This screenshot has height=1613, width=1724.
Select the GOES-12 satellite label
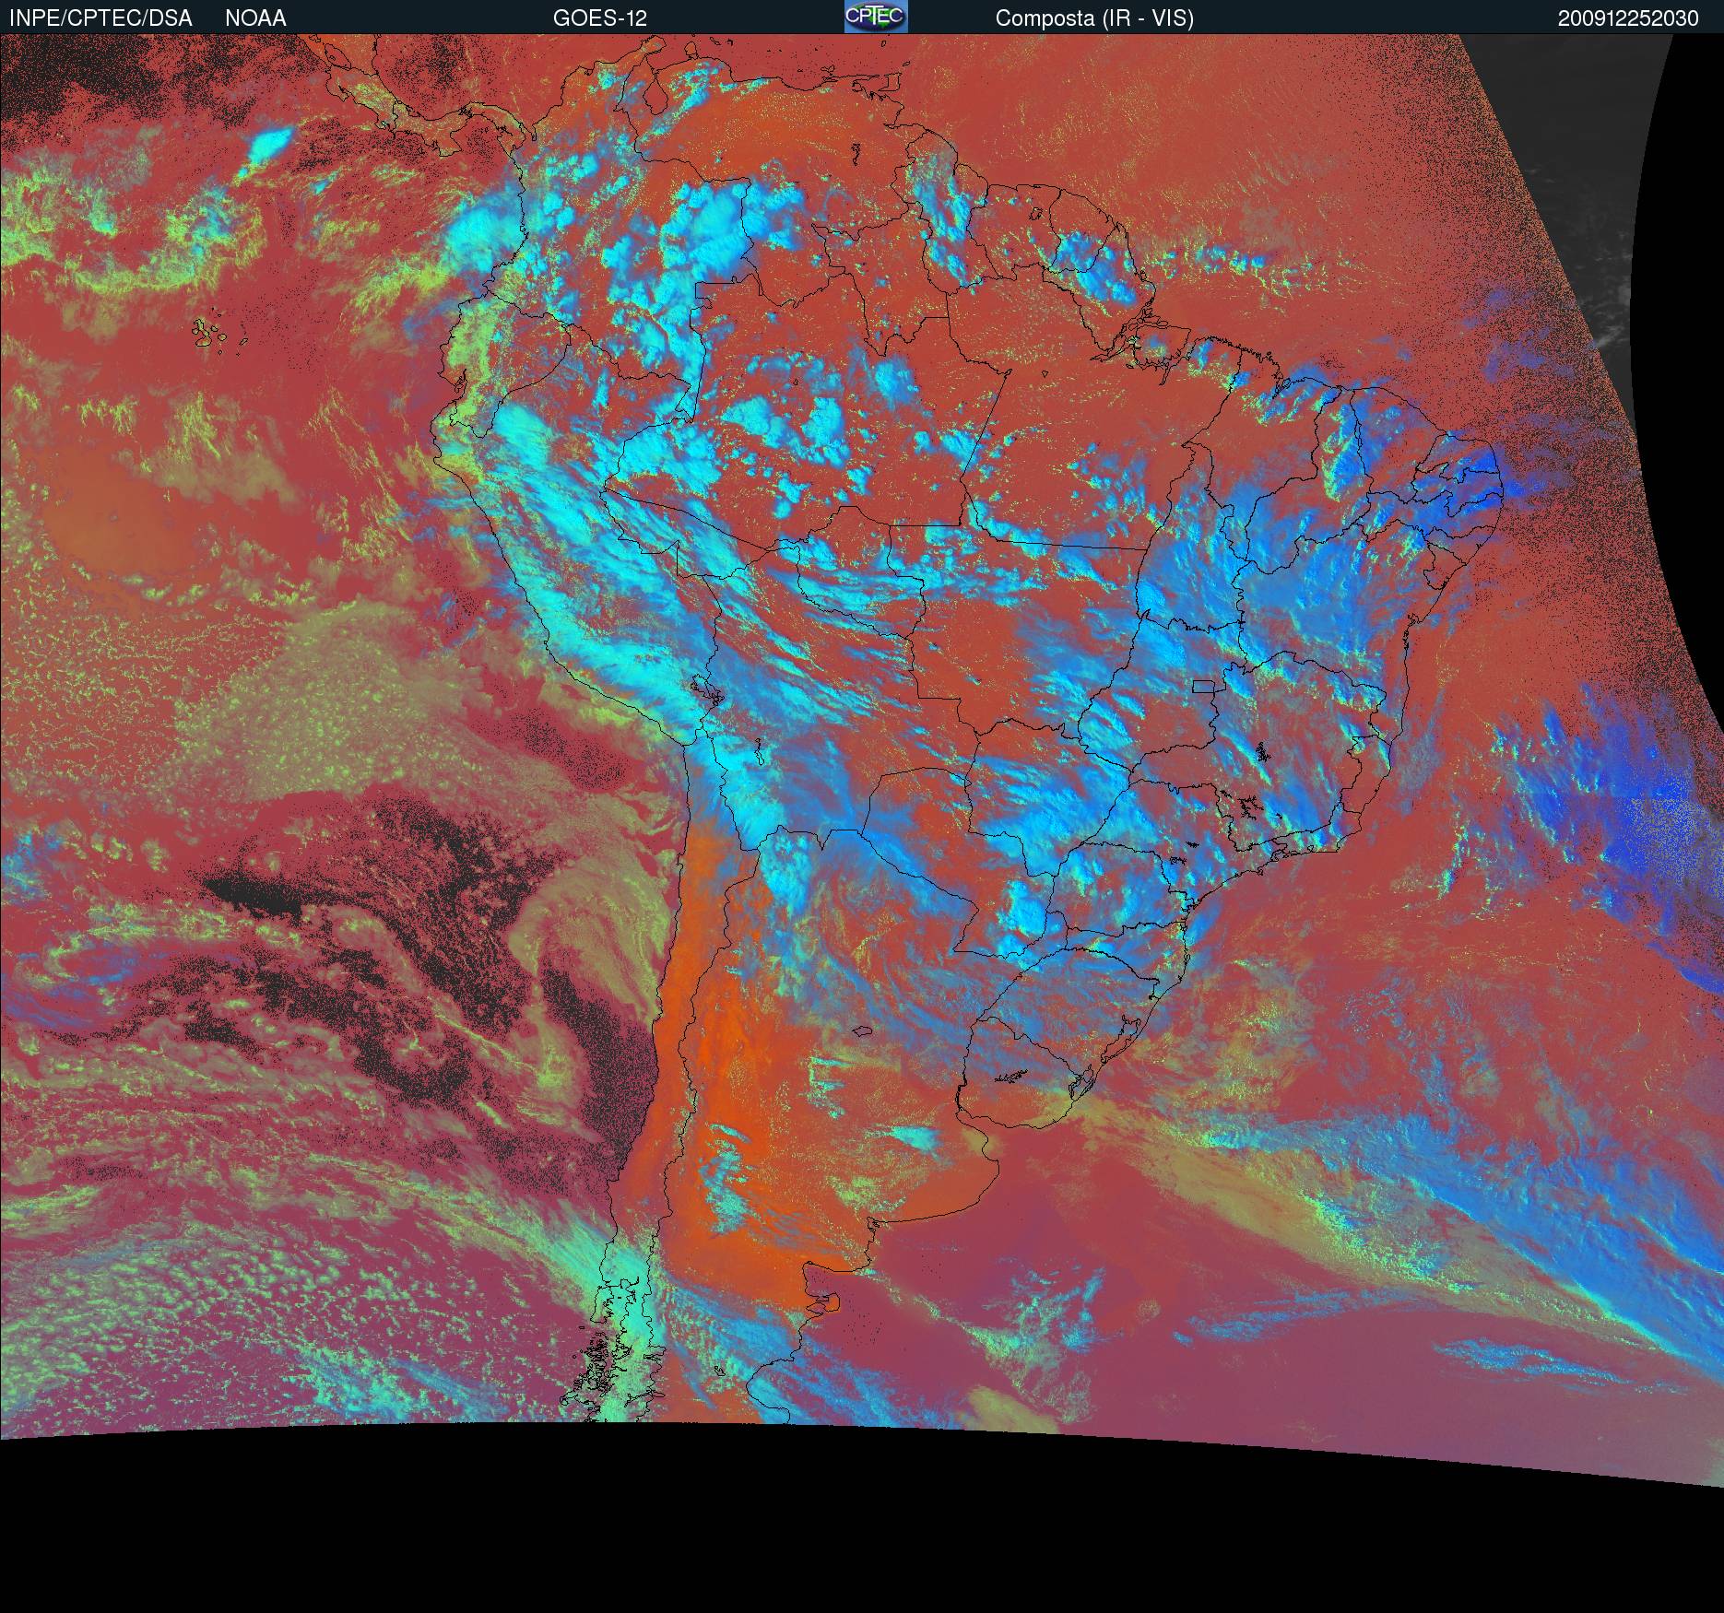(x=599, y=18)
